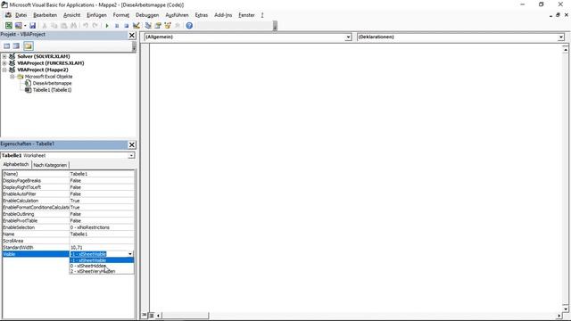Click the EnableSelection value 0 - xlNoRestrictions
571x321 pixels.
pyautogui.click(x=102, y=227)
